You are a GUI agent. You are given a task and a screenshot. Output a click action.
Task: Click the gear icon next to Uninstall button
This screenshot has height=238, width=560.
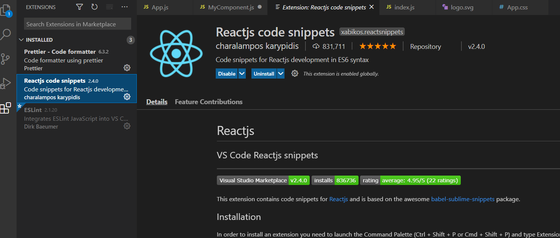(295, 73)
